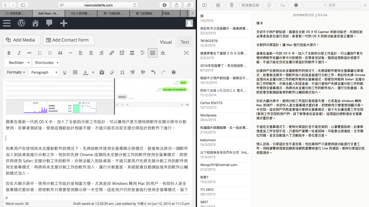Click the WordPress logo in the admin bar
Screen dimensions: 369x207
click(x=21, y=23)
